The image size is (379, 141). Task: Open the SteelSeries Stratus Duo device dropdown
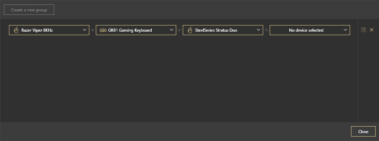tap(223, 30)
